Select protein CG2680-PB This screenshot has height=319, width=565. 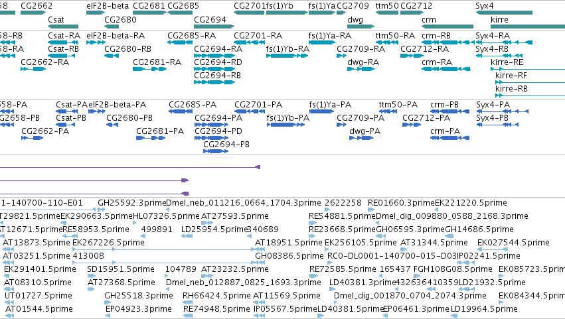pyautogui.click(x=112, y=125)
